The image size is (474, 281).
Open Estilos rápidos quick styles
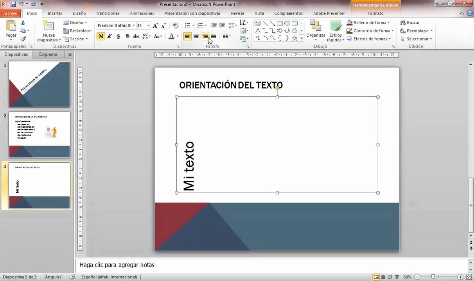(336, 31)
